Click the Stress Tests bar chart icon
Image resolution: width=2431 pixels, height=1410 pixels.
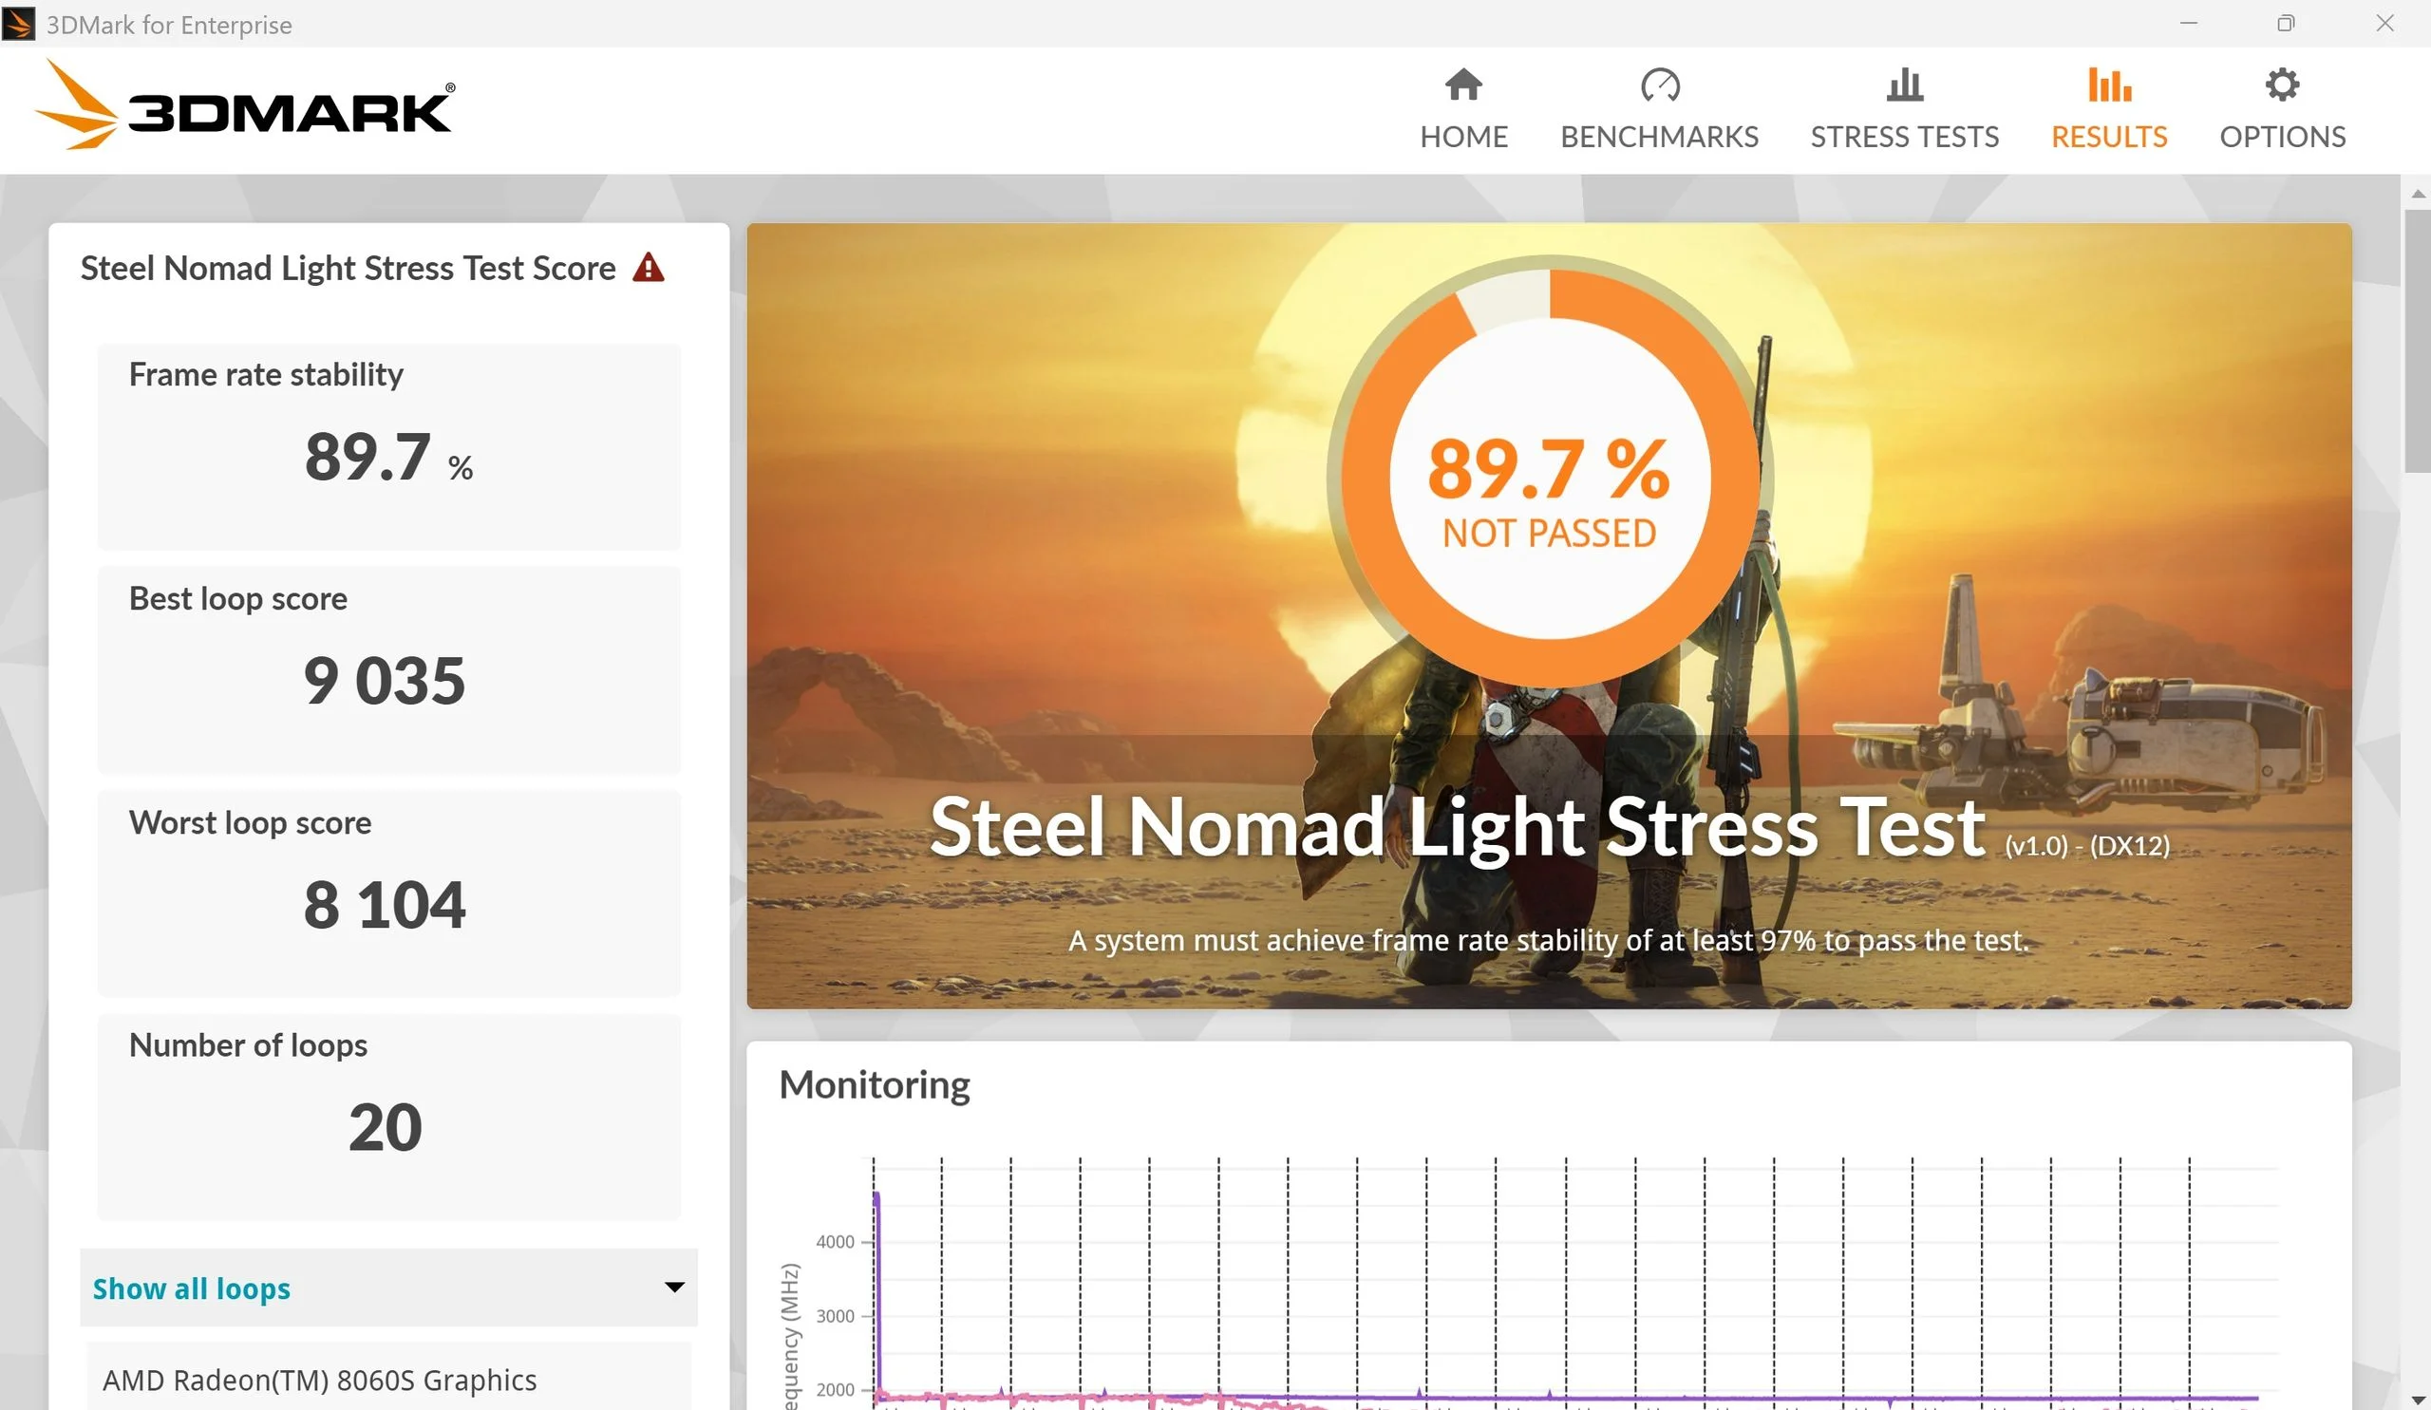[1904, 85]
